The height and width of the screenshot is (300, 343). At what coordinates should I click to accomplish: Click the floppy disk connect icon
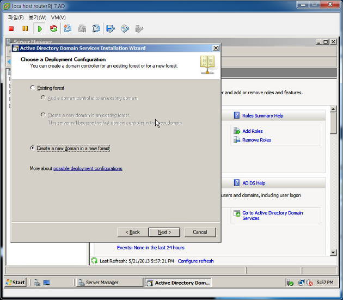111,29
